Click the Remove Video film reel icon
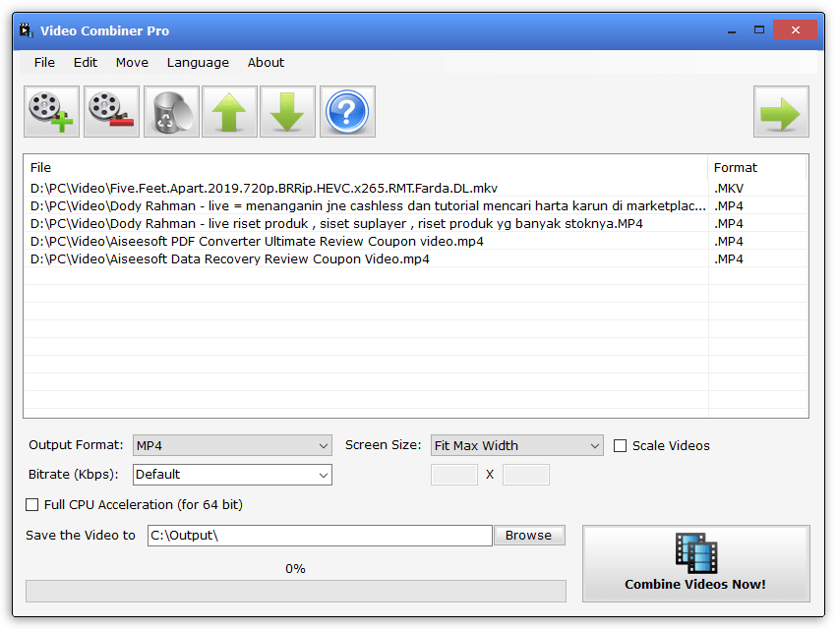837x629 pixels. tap(111, 112)
